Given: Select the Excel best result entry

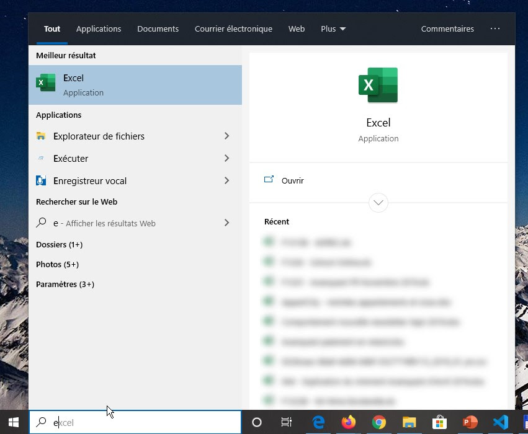Looking at the screenshot, I should pyautogui.click(x=135, y=85).
